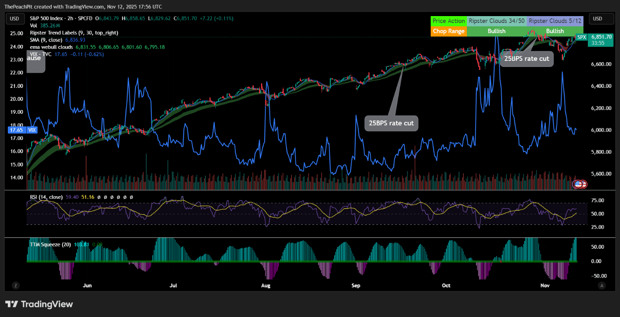Click the RSI (14, close) indicator label

46,197
